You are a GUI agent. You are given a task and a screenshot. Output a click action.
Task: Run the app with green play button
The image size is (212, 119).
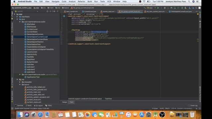pyautogui.click(x=158, y=8)
